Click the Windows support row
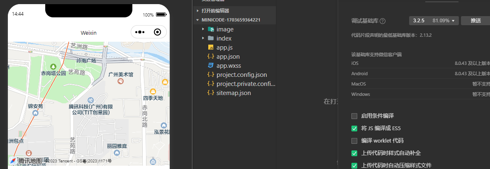 [x=421, y=94]
